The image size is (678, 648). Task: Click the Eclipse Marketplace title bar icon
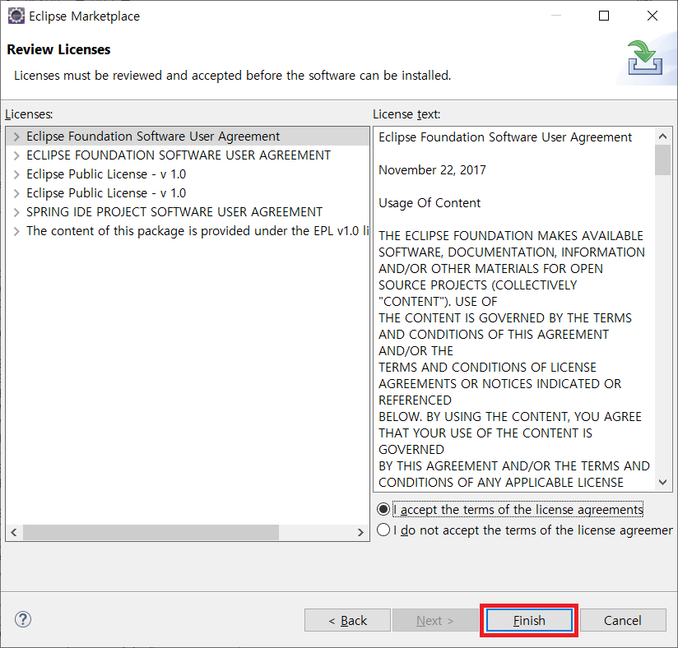tap(16, 16)
